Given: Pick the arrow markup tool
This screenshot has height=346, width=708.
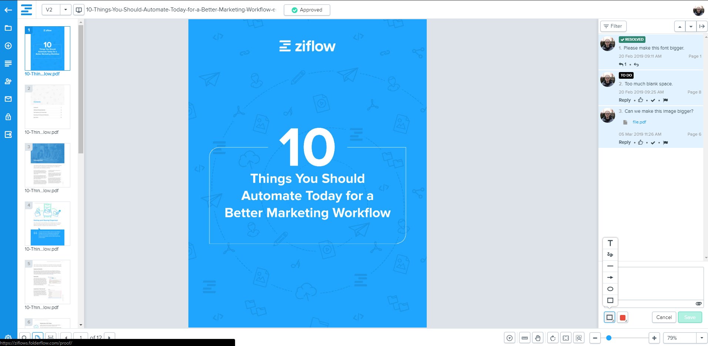Looking at the screenshot, I should pyautogui.click(x=610, y=277).
